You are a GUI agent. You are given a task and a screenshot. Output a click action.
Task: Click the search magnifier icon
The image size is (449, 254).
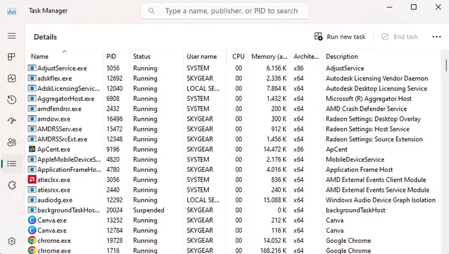pyautogui.click(x=152, y=11)
